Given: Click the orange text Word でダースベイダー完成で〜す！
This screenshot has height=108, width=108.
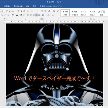Looking at the screenshot, I should click(x=54, y=78).
